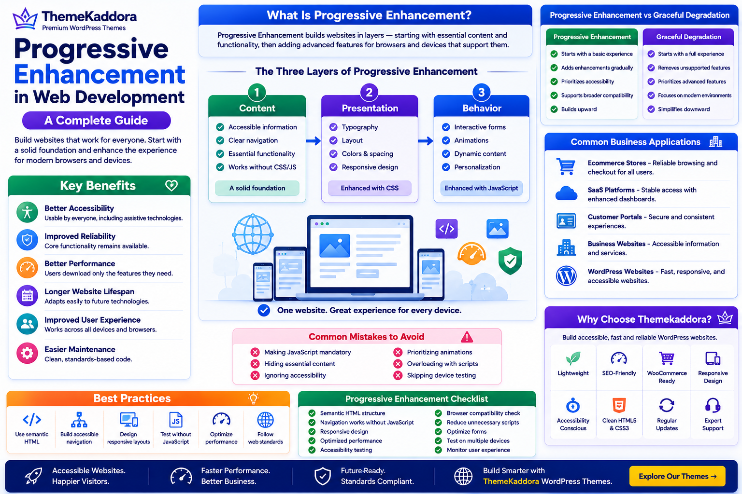Click the laptop mockup in the illustration
742x494 pixels.
(x=360, y=257)
